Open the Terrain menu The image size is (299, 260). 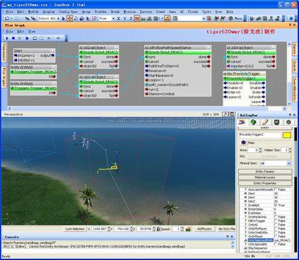[146, 12]
